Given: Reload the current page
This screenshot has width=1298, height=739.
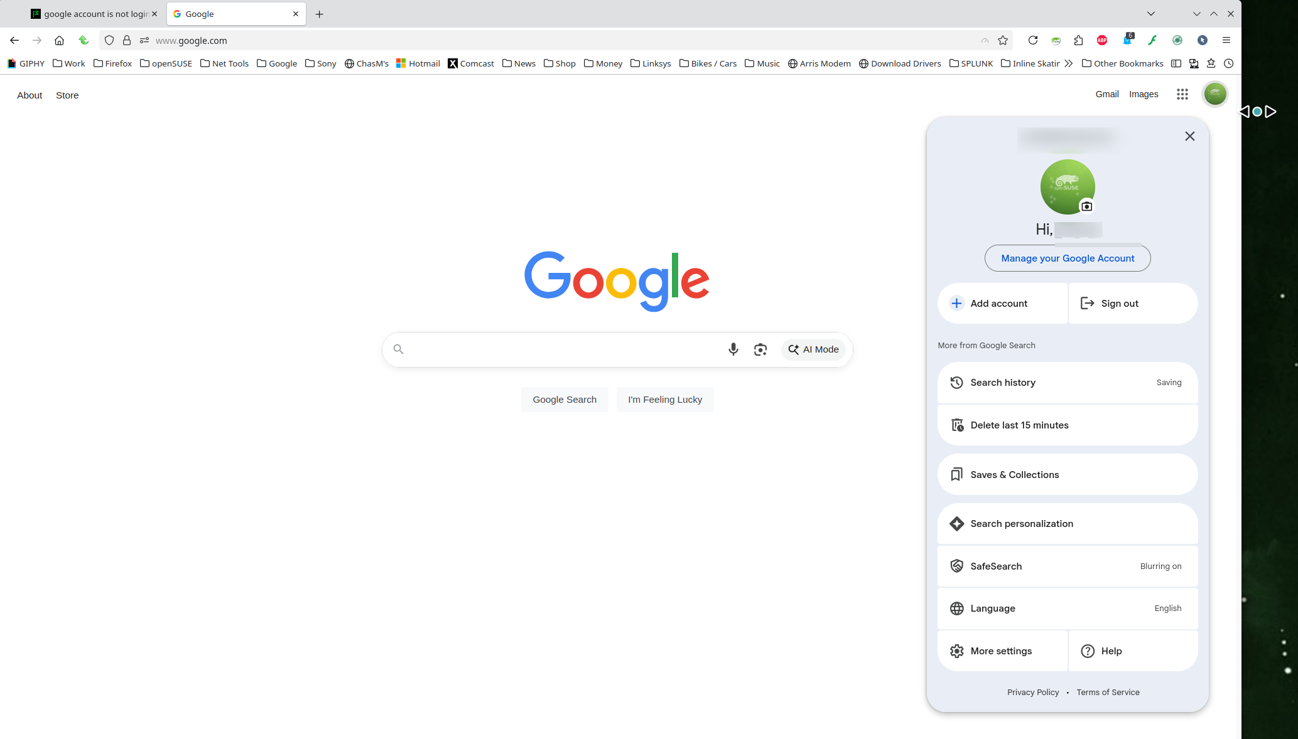Looking at the screenshot, I should coord(1032,40).
